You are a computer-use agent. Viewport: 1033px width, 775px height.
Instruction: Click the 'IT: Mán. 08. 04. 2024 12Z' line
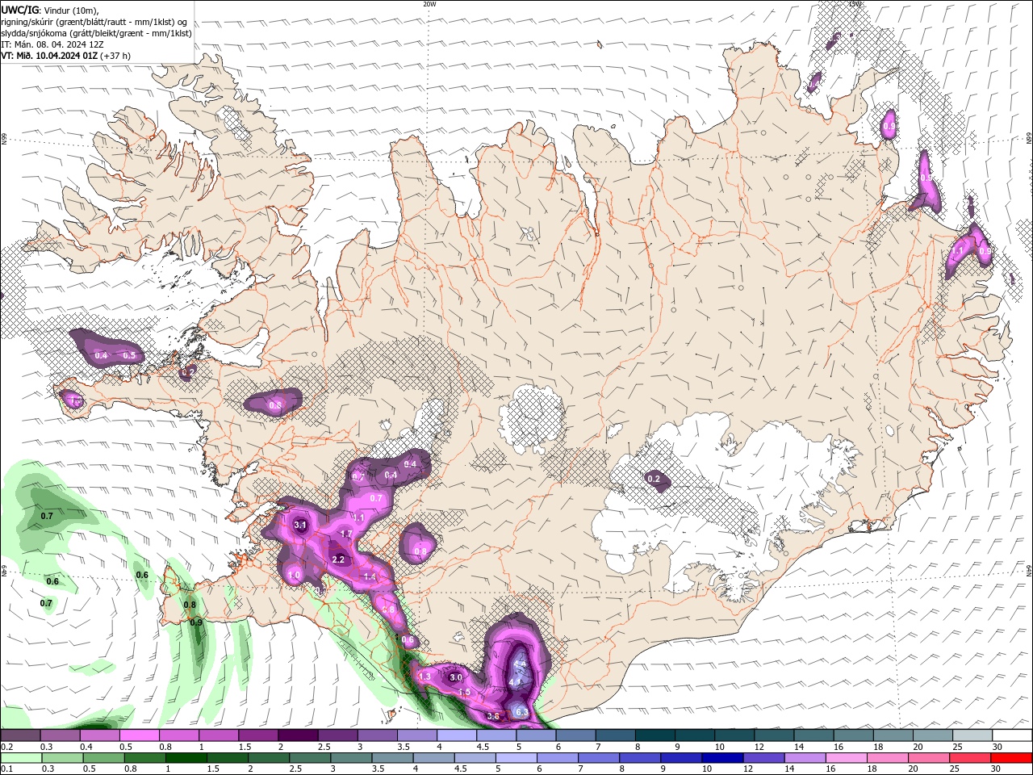52,44
